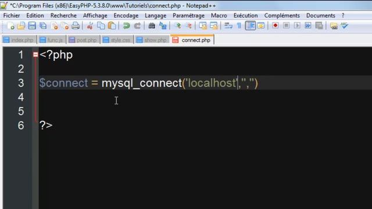Open the ? help menu

343,16
